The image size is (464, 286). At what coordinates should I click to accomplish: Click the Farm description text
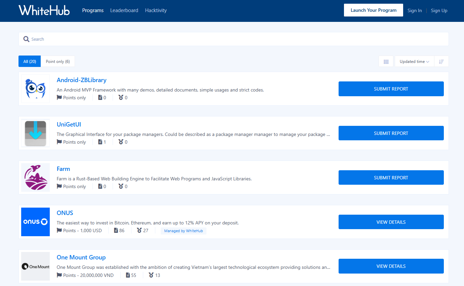tap(154, 179)
